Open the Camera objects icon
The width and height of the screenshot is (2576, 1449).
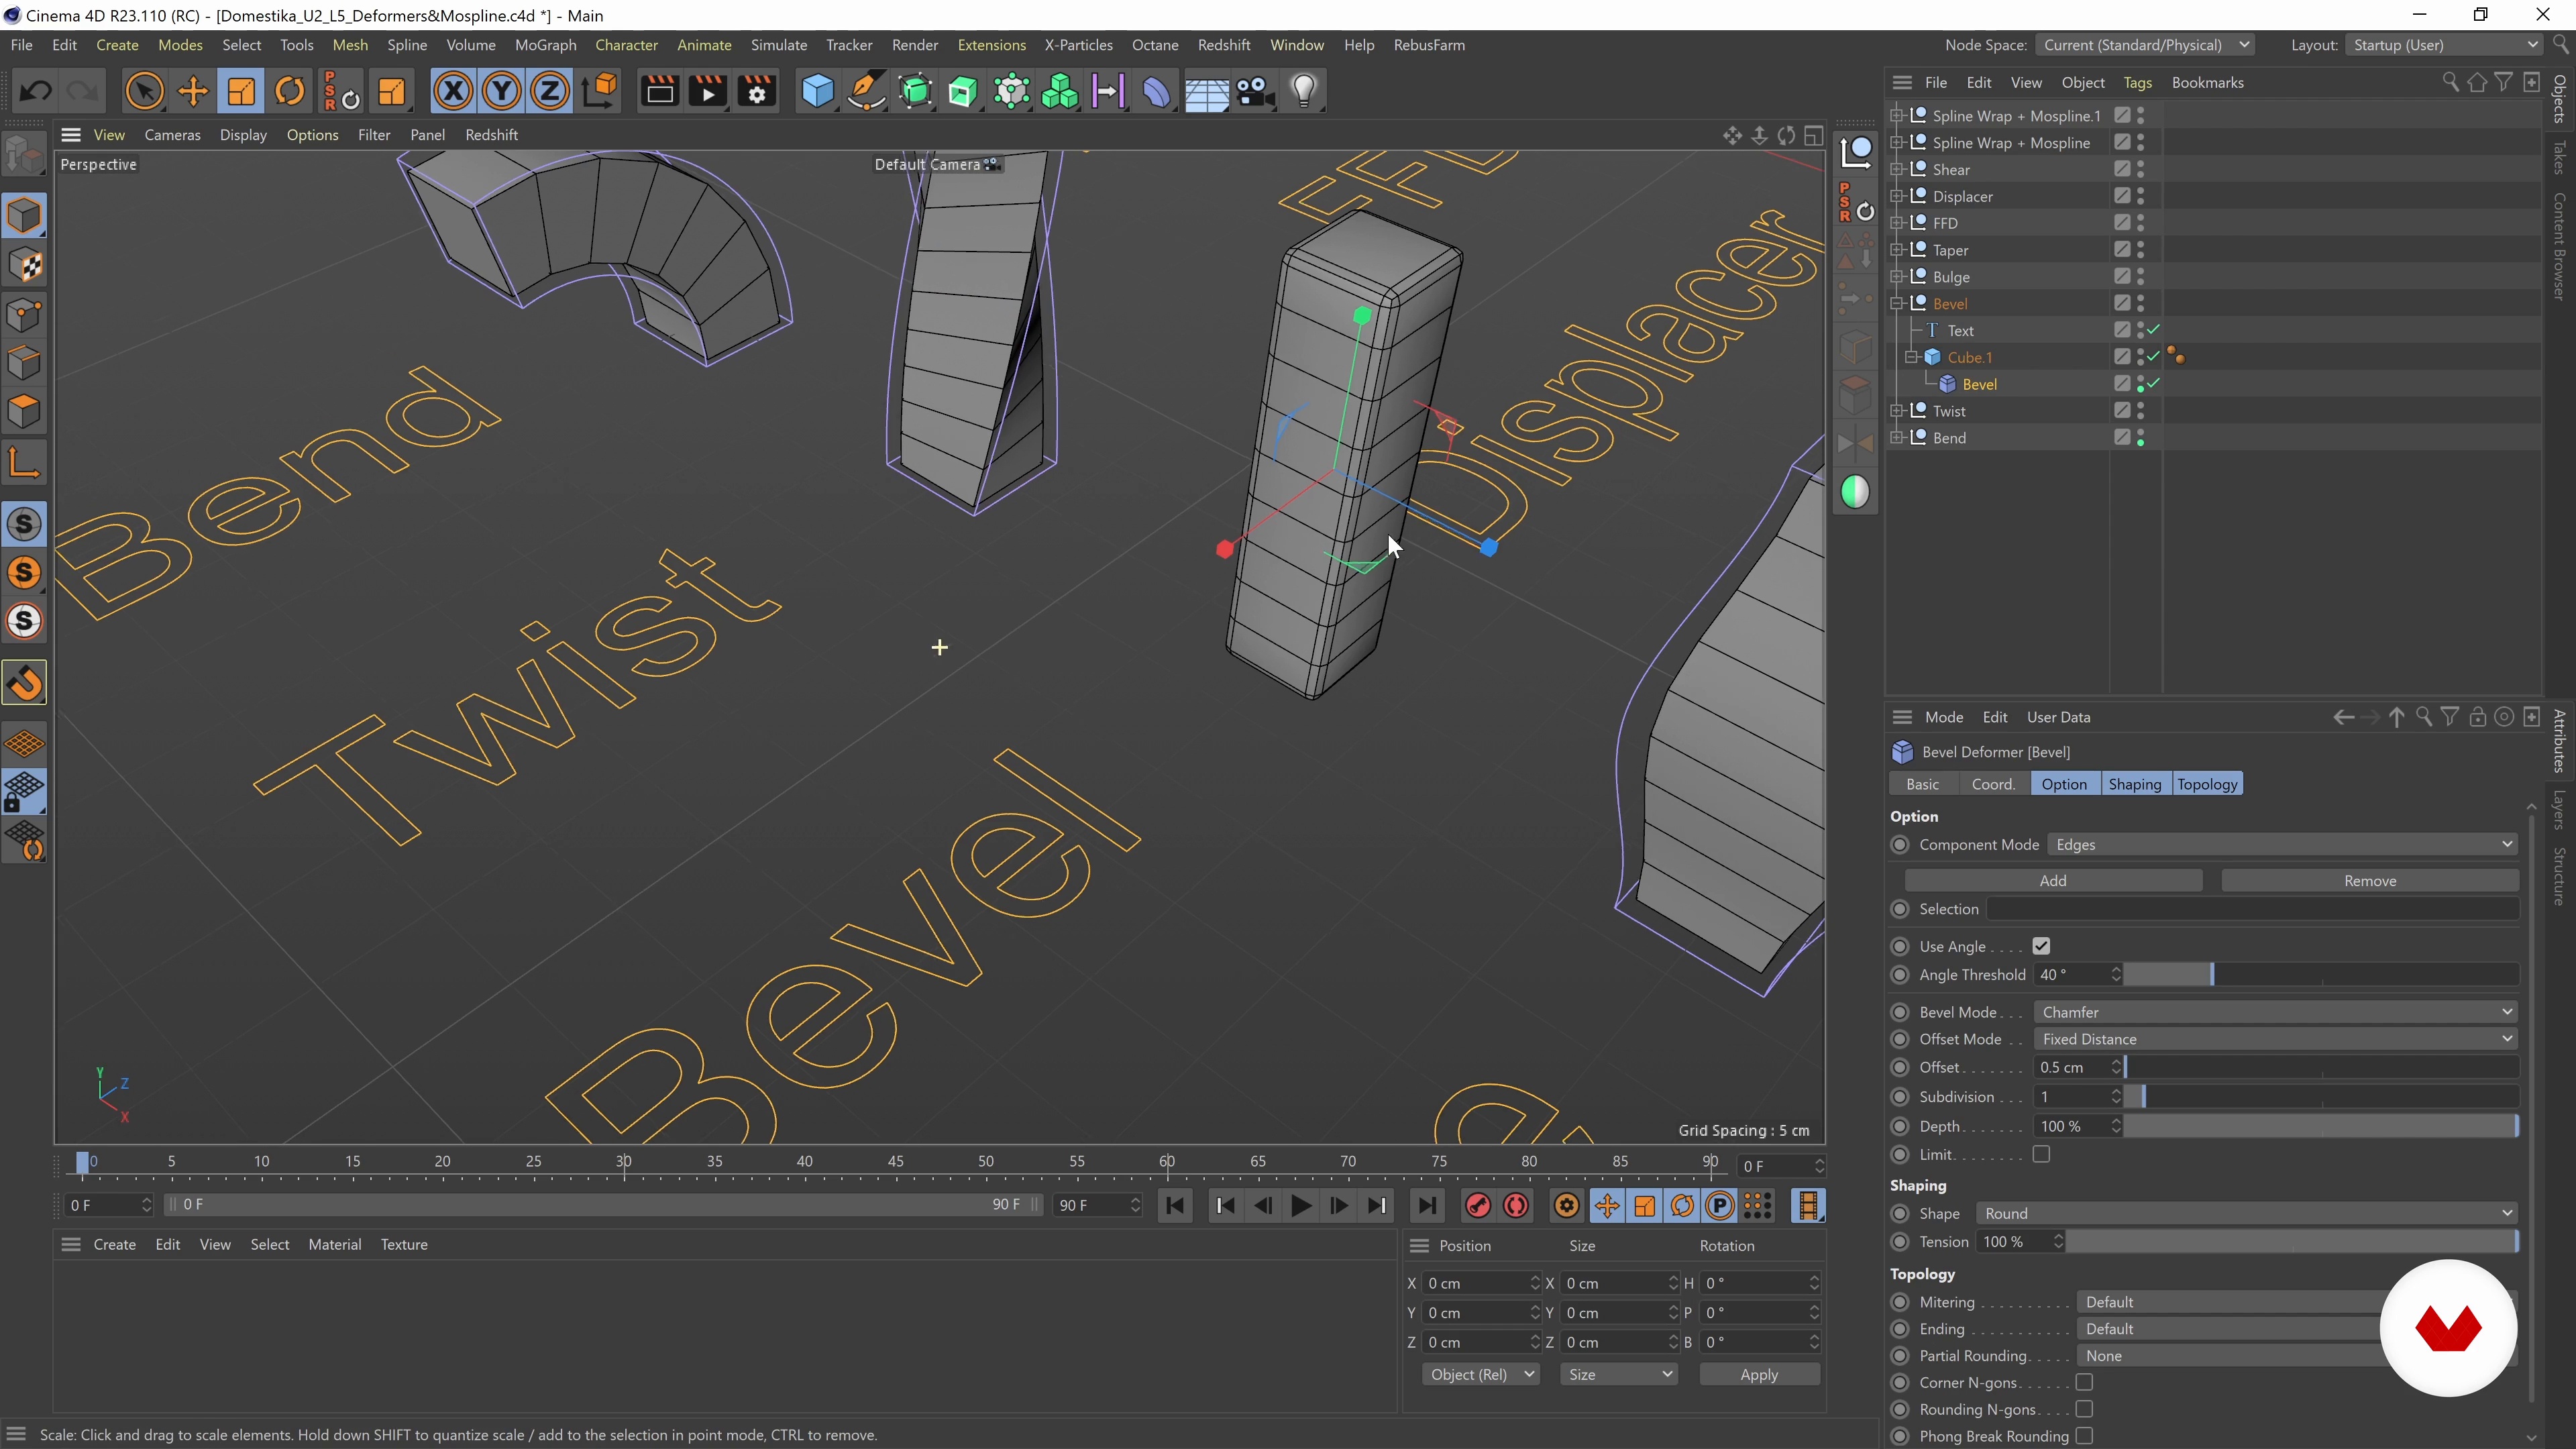1255,92
